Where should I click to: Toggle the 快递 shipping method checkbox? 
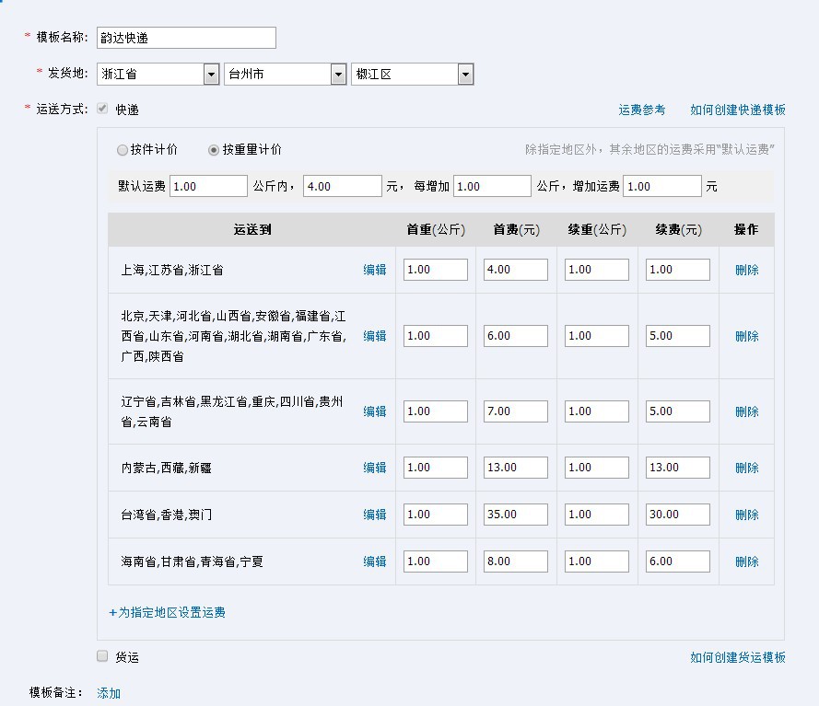point(102,110)
